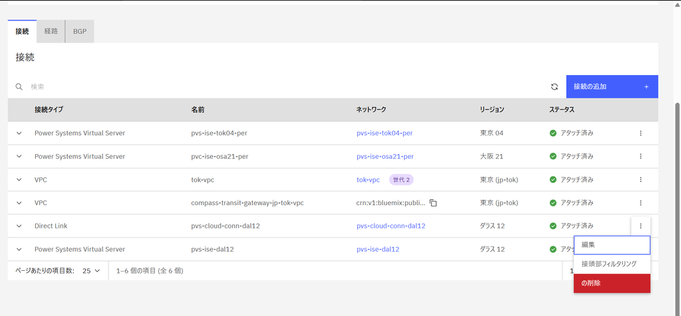Click the refresh connections icon
Image resolution: width=681 pixels, height=316 pixels.
554,87
